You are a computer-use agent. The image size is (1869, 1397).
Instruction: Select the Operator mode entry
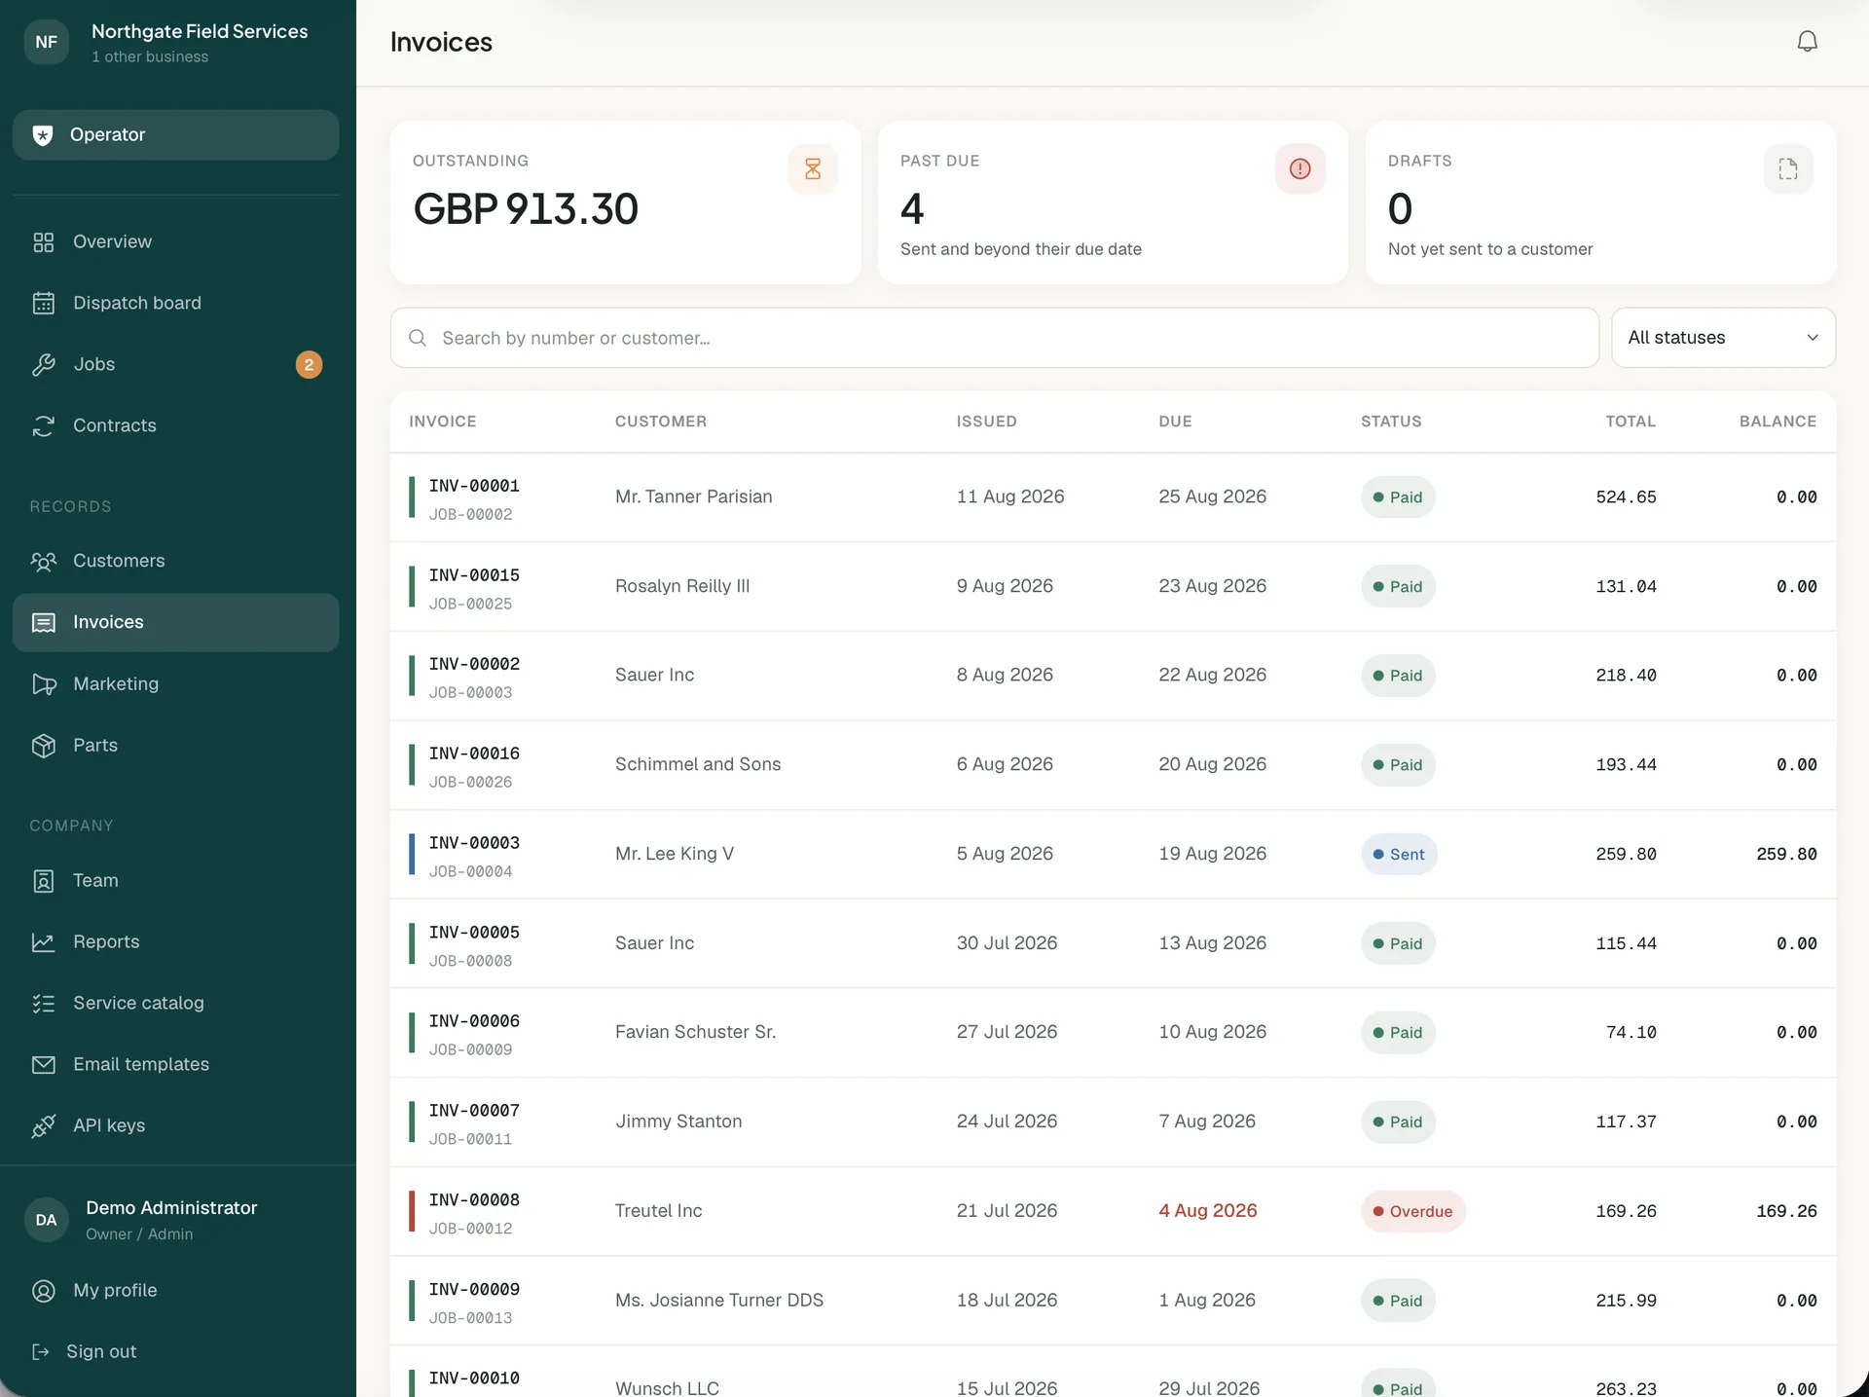click(176, 135)
